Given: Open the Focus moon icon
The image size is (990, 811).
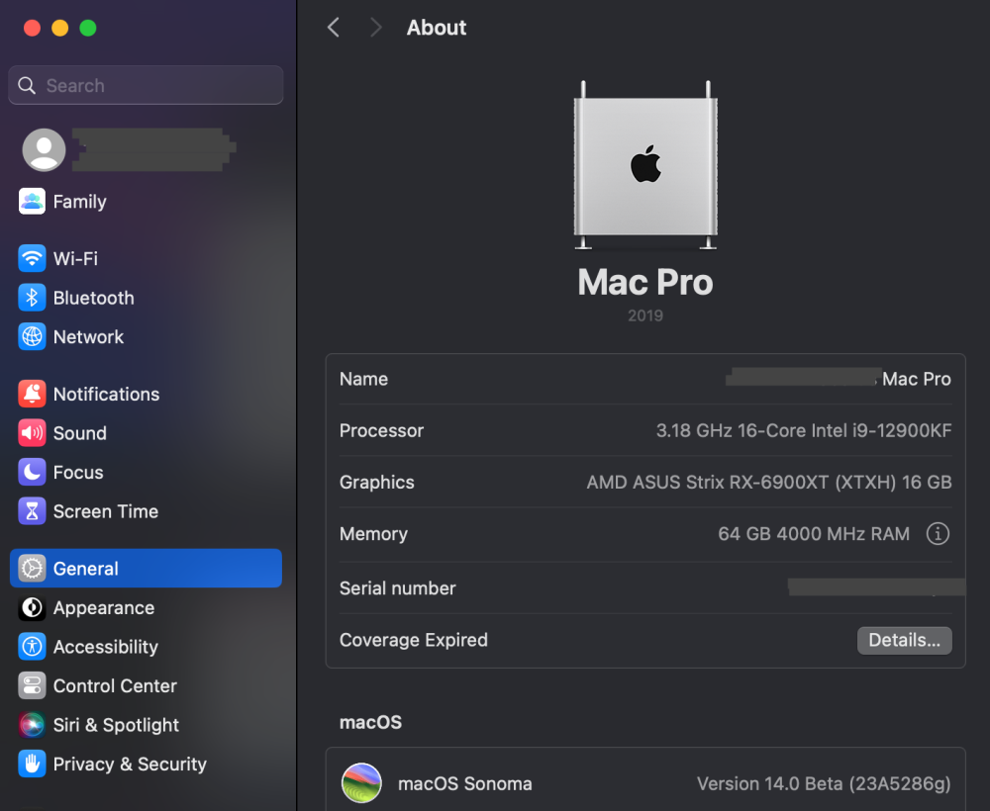Looking at the screenshot, I should tap(32, 473).
